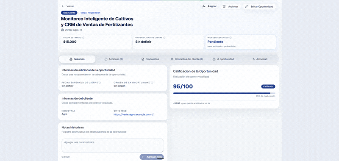Switch to Contactos del cliente (1) tab
The height and width of the screenshot is (161, 339).
tap(186, 59)
